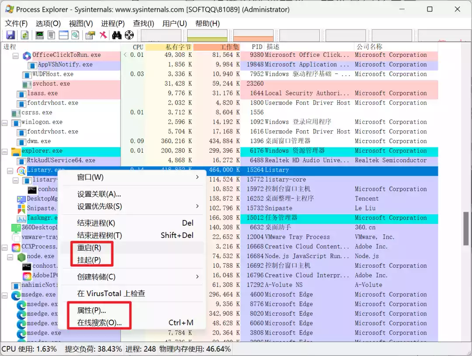472x356 pixels.
Task: Collapse the listary-core child tree node
Action: click(16, 181)
